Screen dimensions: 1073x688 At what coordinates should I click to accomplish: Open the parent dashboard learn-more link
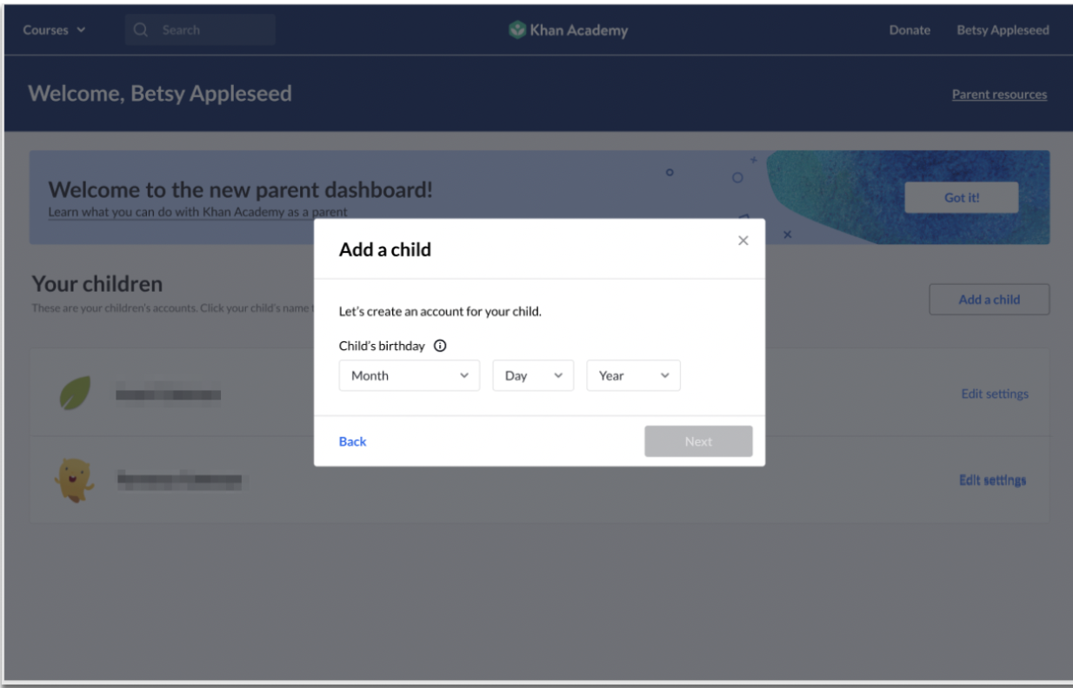click(197, 211)
